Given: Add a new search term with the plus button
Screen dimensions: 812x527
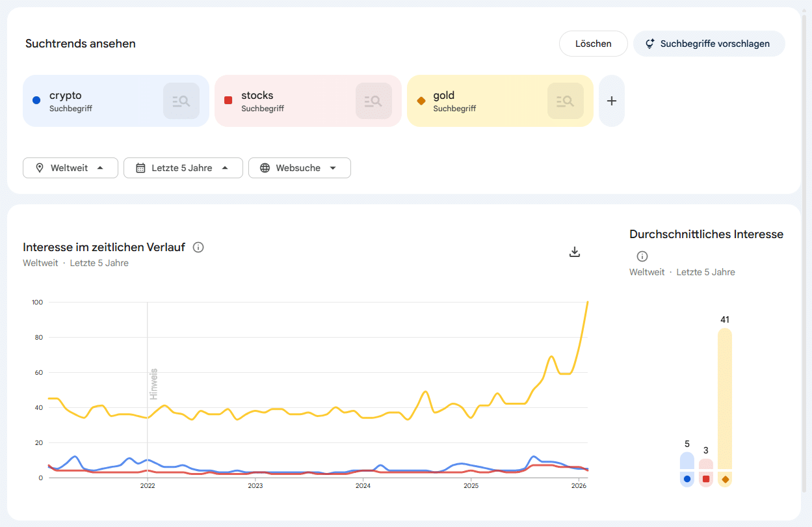Looking at the screenshot, I should pos(611,100).
